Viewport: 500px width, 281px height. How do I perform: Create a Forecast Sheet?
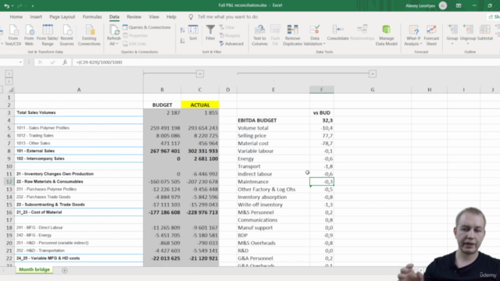pyautogui.click(x=431, y=35)
